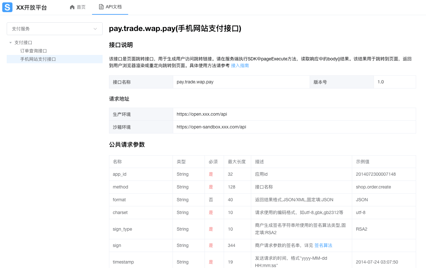Click the chevron arrow in 支付服务 dropdown
Image resolution: width=426 pixels, height=268 pixels.
(x=95, y=29)
